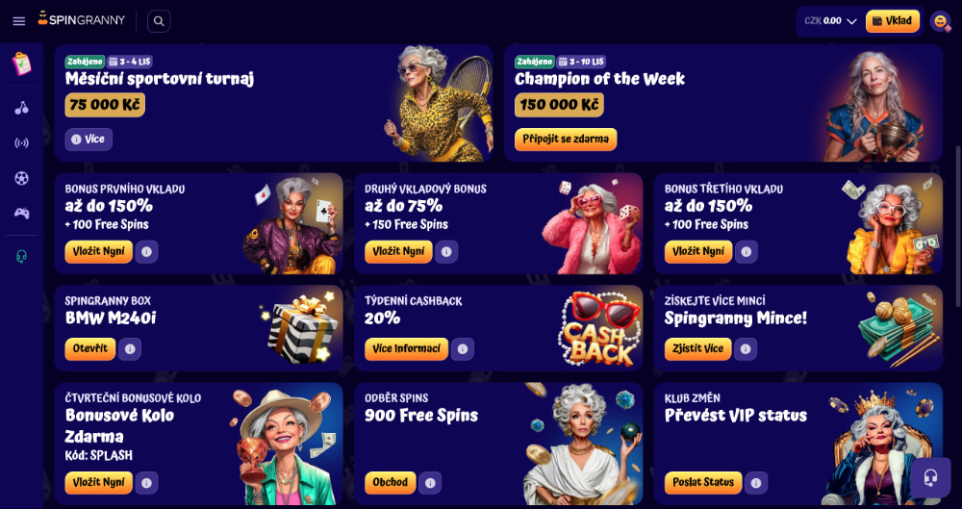This screenshot has width=962, height=509.
Task: Open the clipboard missions sidebar icon
Action: 21,64
